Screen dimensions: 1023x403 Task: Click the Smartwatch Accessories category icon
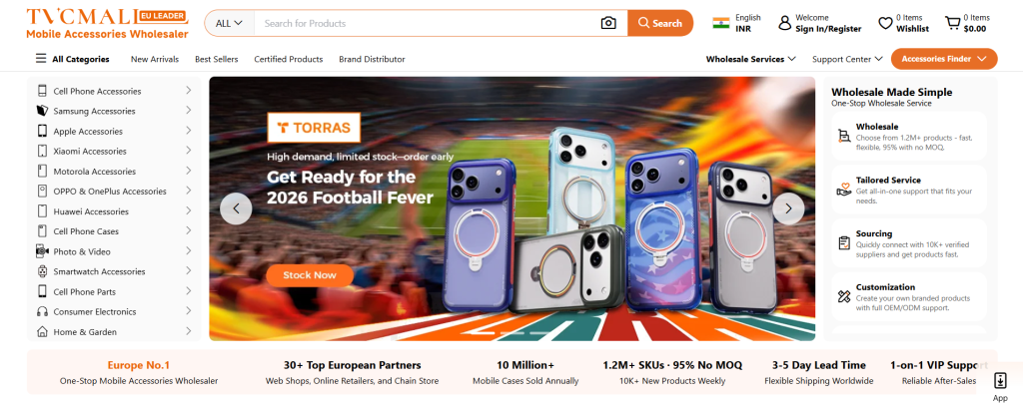pyautogui.click(x=42, y=271)
